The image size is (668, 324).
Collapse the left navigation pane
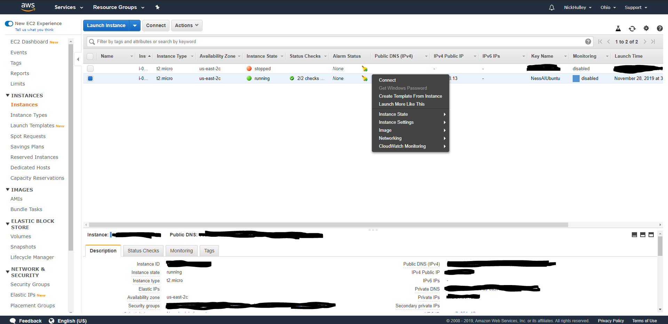click(78, 59)
